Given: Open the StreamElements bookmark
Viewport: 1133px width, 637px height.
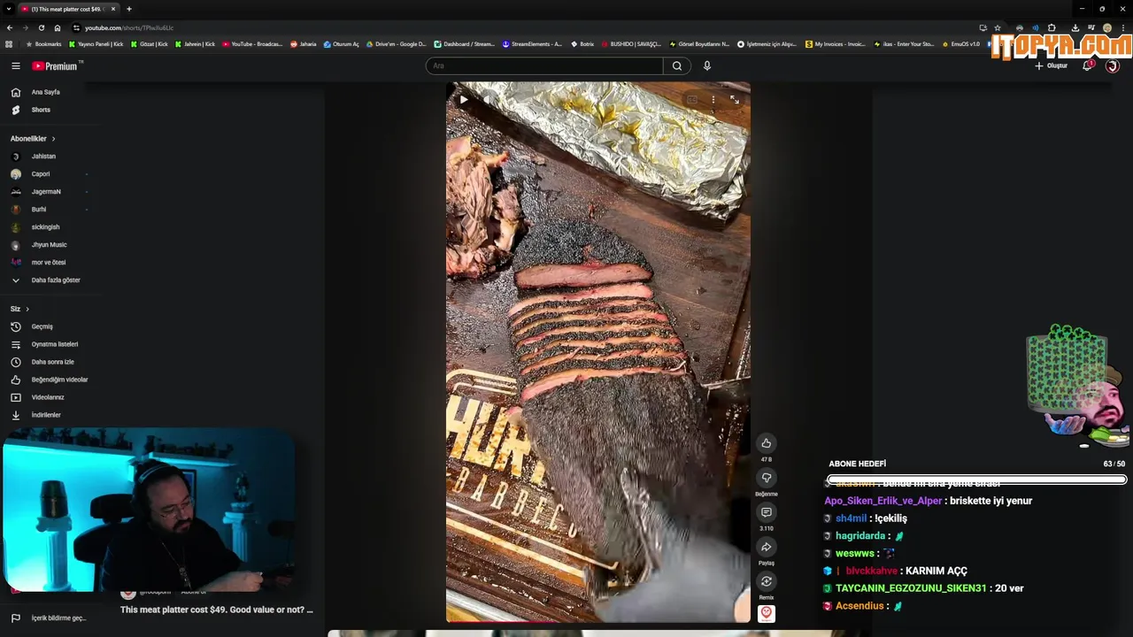Looking at the screenshot, I should pos(532,44).
